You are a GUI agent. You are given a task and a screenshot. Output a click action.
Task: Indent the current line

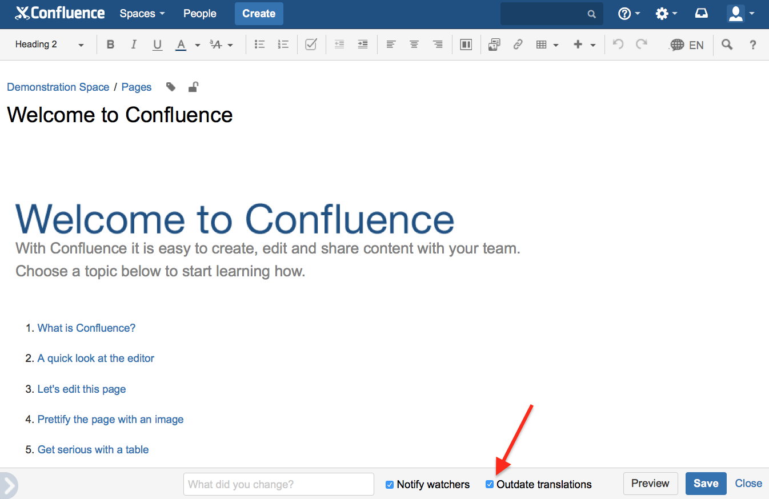tap(362, 45)
